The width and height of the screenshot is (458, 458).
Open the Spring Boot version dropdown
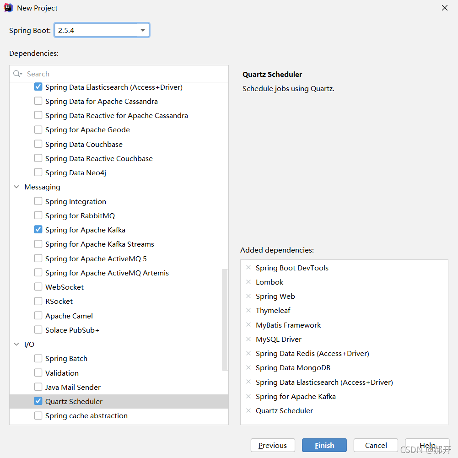click(x=143, y=30)
